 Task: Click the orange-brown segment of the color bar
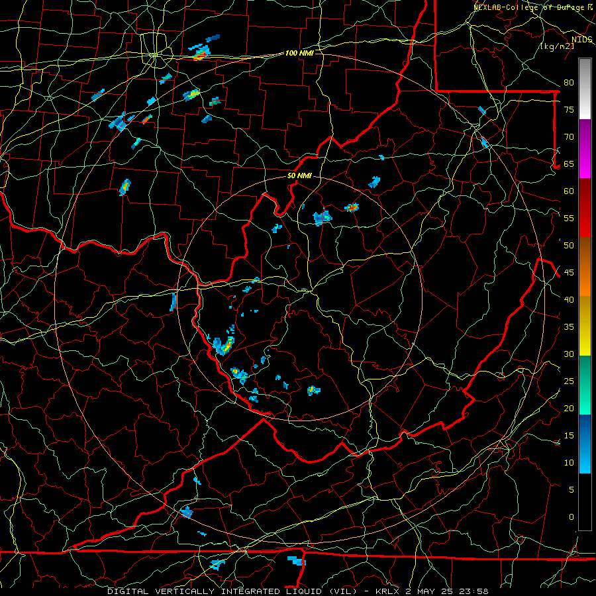585,267
